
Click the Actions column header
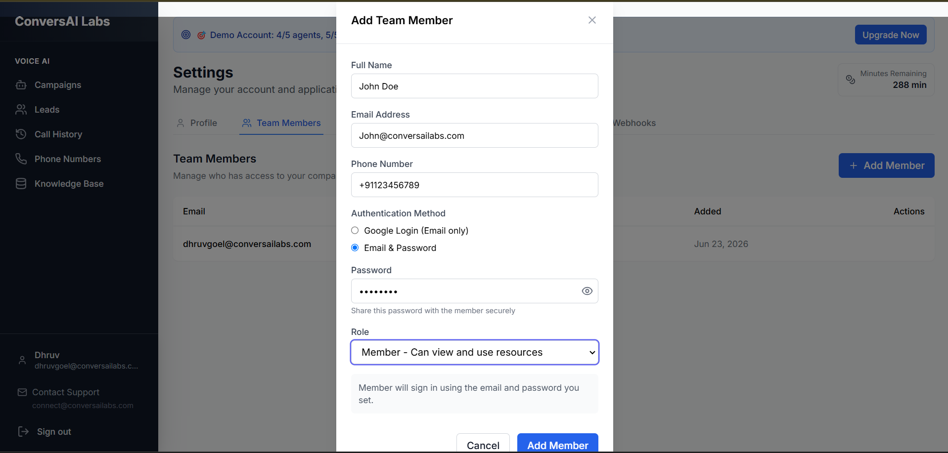coord(909,211)
